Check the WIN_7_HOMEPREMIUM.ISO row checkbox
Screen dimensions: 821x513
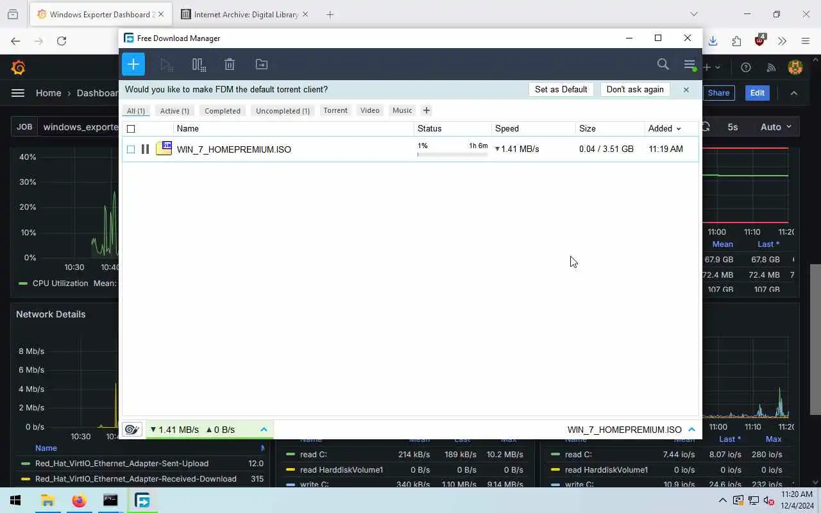[x=131, y=149]
